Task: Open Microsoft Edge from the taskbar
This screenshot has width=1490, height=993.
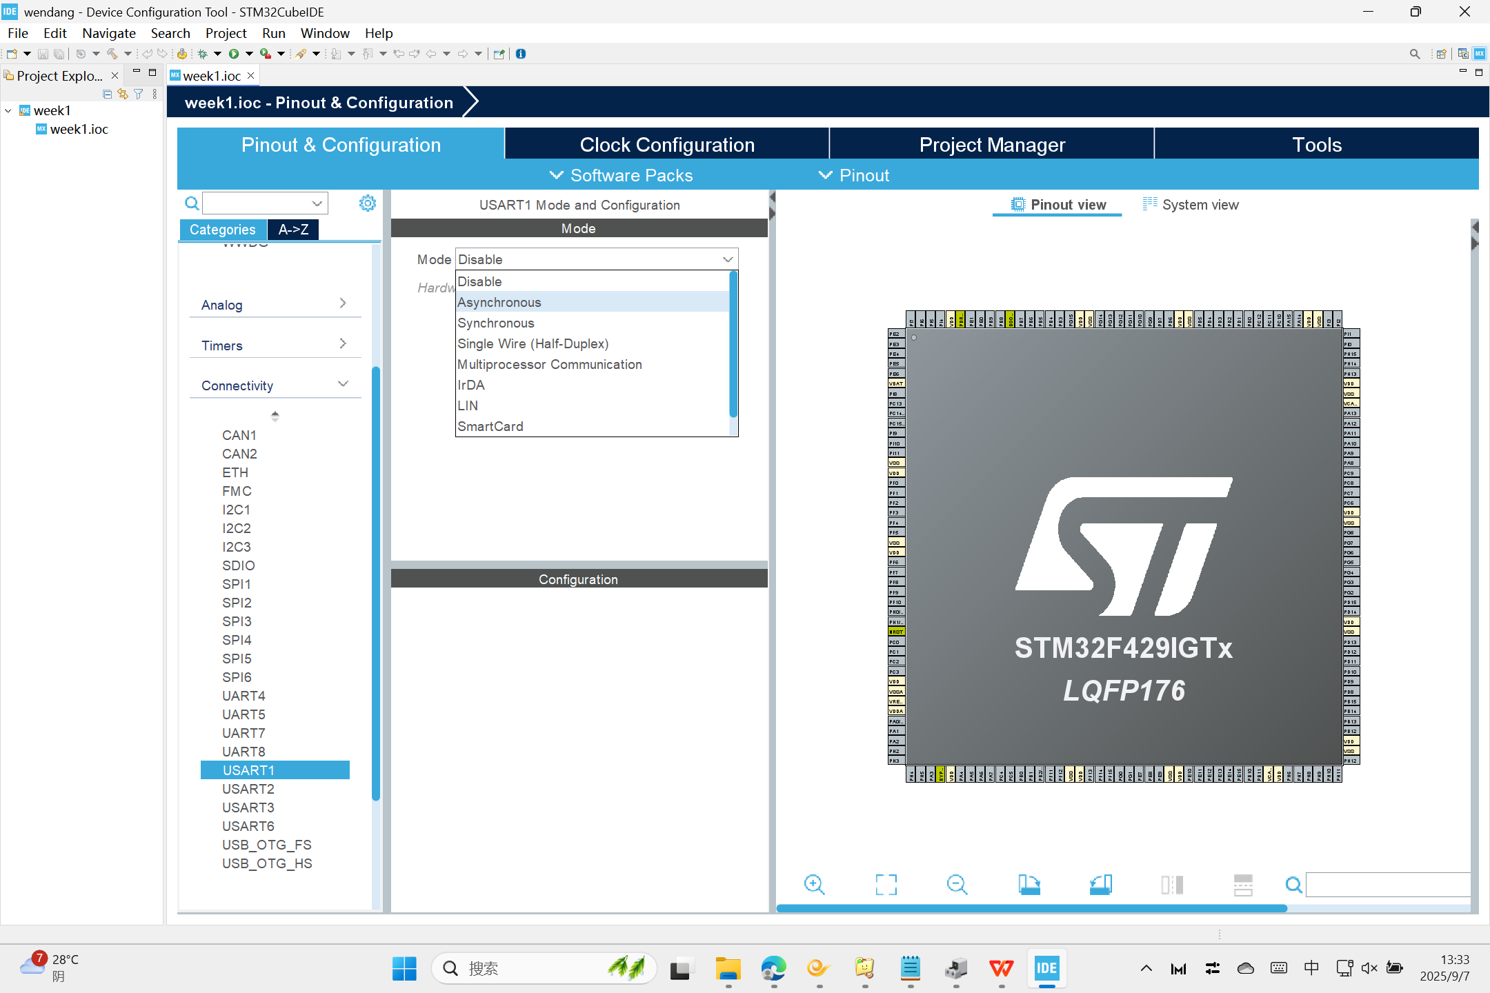Action: click(x=773, y=968)
